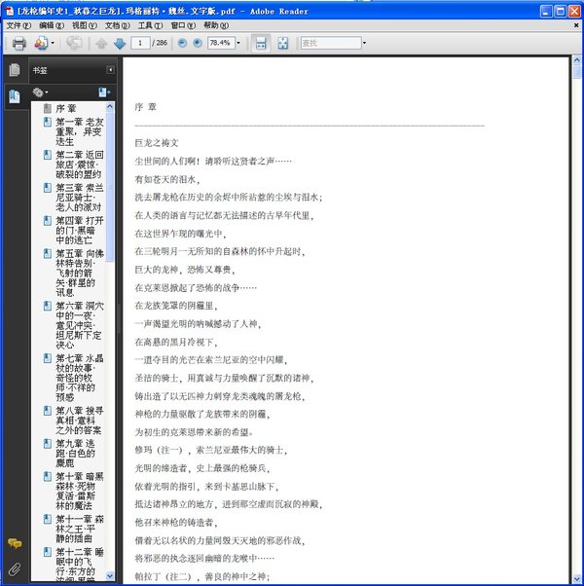Open the View menu (视图)
Viewport: 584px width, 586px height.
click(x=85, y=25)
